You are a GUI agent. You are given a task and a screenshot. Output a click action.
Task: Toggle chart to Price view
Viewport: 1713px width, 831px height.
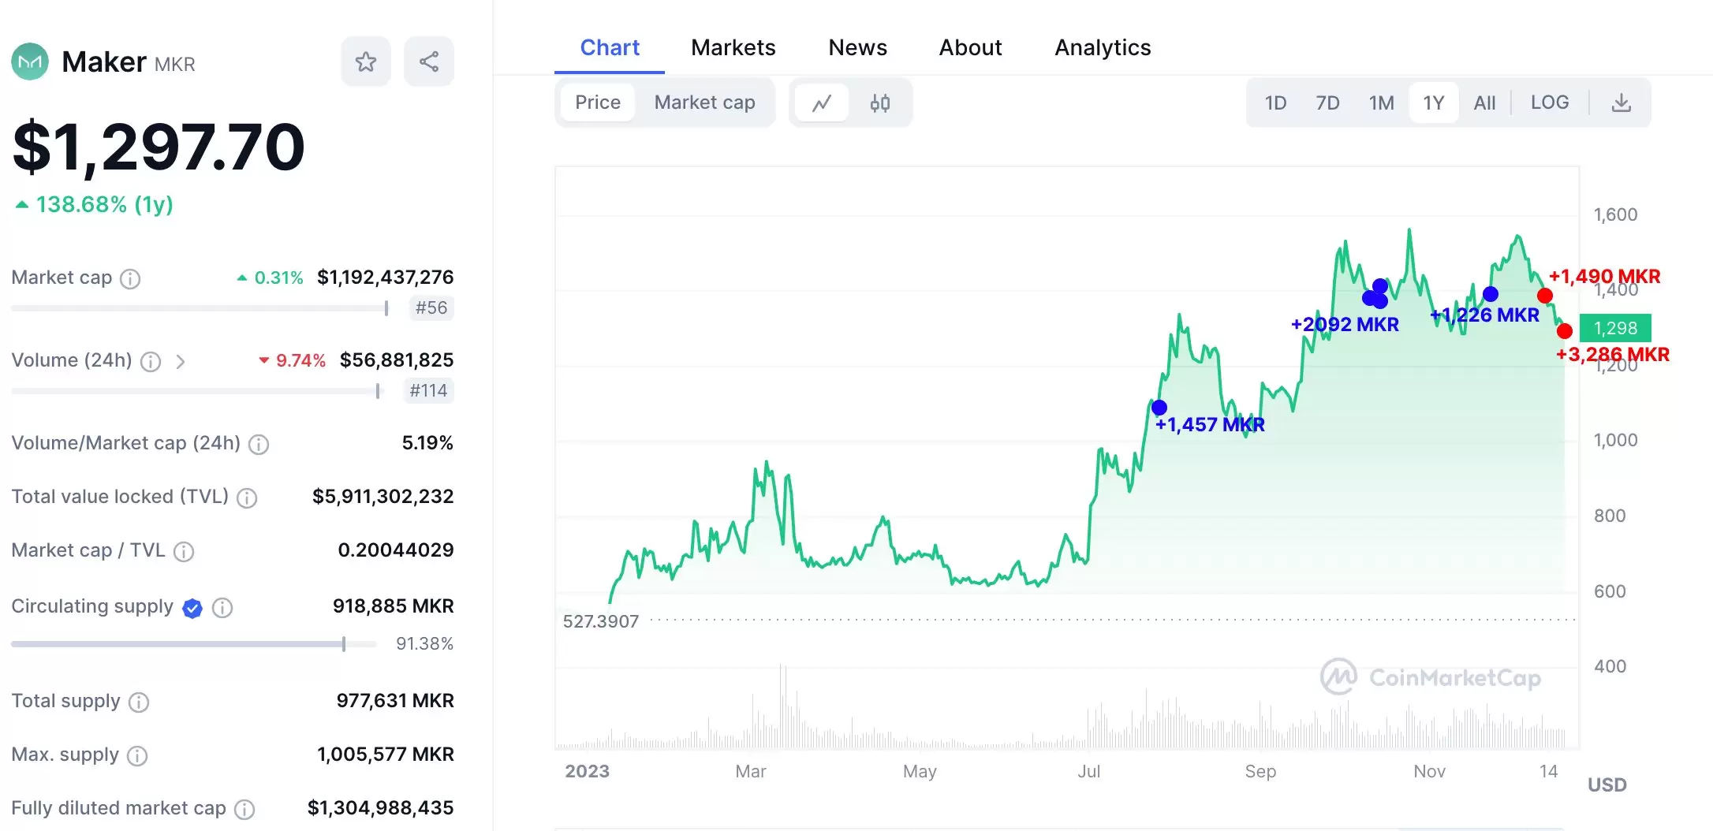[597, 102]
